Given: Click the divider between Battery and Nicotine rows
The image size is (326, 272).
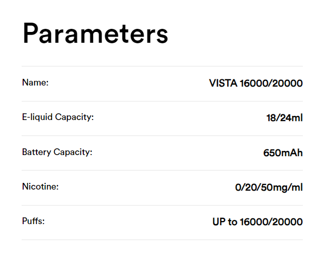Looking at the screenshot, I should tap(162, 170).
